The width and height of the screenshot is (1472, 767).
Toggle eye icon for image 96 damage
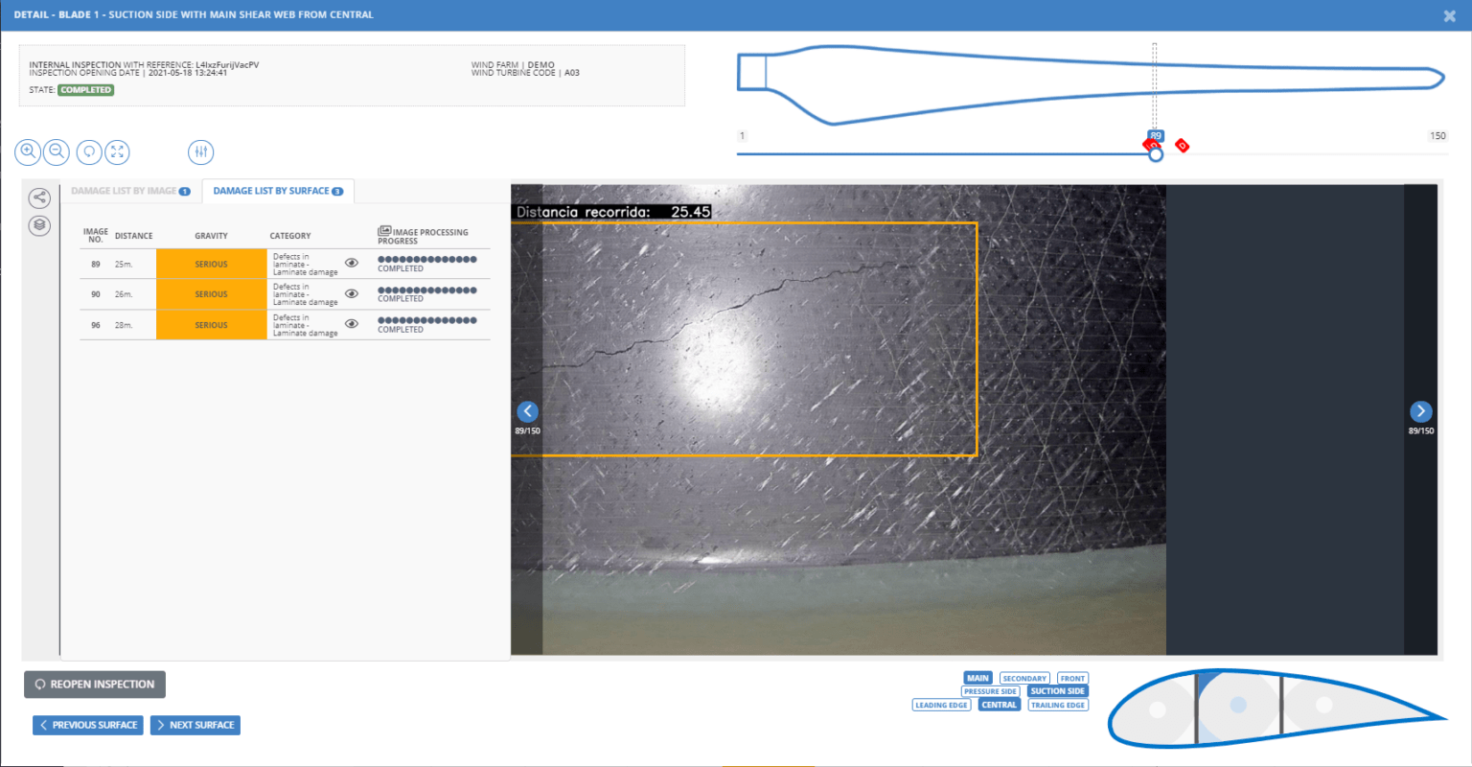(x=352, y=324)
